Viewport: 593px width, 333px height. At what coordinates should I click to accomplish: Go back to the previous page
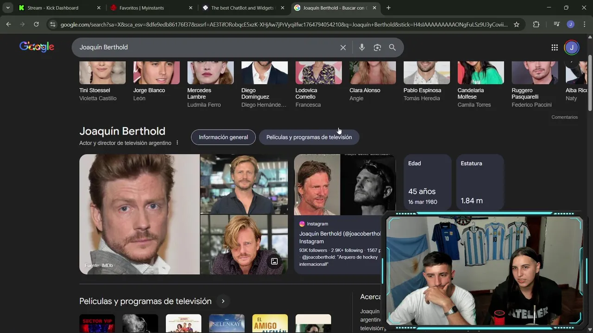9,24
